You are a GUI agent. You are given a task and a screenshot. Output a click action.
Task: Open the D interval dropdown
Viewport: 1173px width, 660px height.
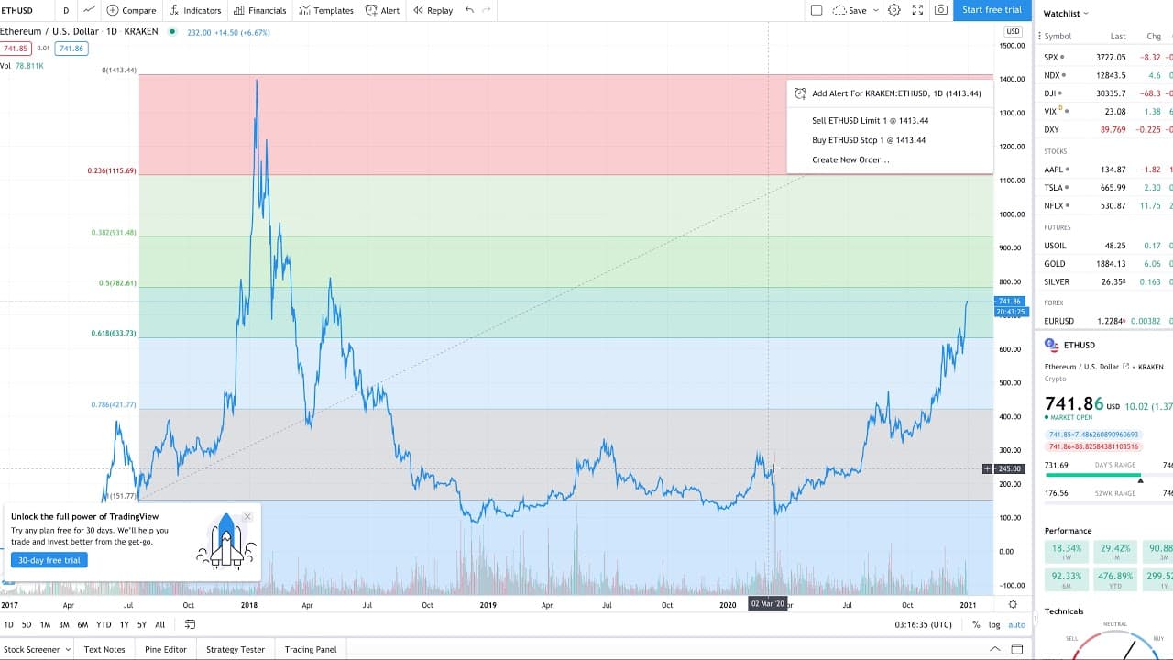(66, 10)
